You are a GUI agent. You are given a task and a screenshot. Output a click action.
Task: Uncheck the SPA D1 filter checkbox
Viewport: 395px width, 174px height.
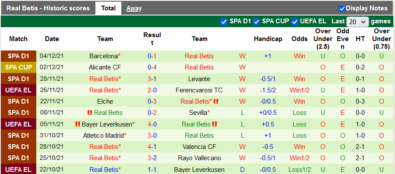coord(224,22)
